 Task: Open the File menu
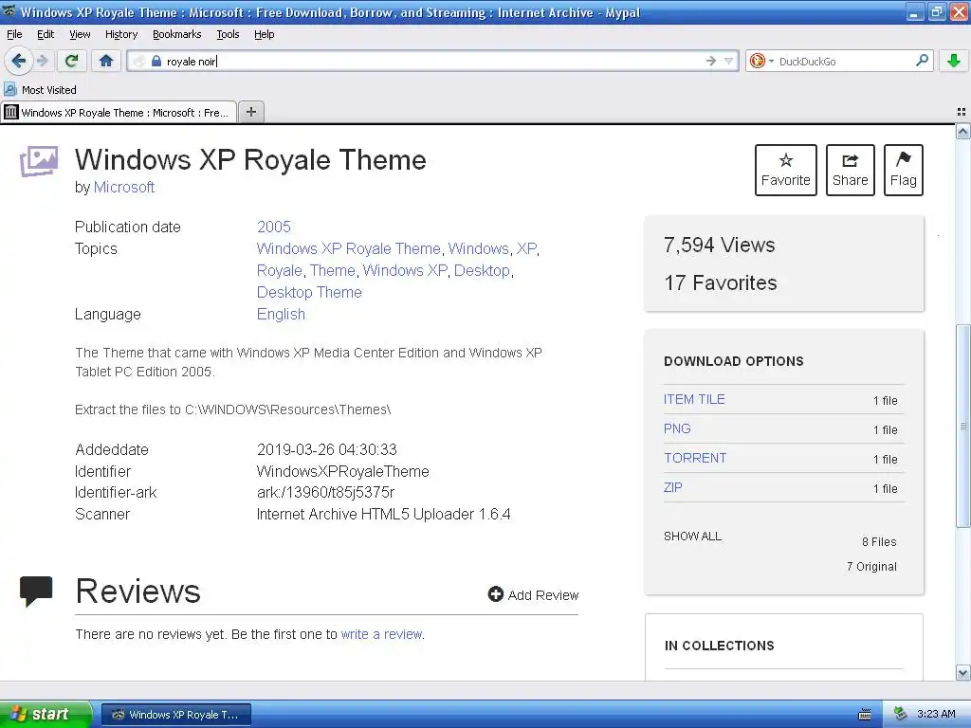pyautogui.click(x=14, y=34)
